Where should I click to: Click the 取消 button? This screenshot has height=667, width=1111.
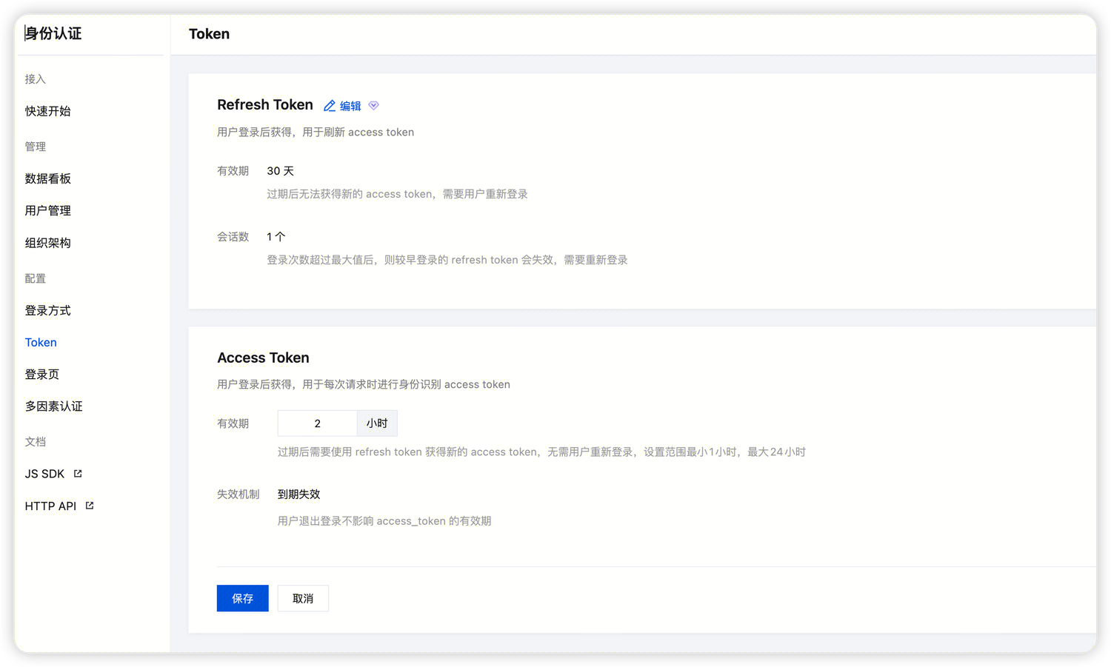click(x=303, y=598)
